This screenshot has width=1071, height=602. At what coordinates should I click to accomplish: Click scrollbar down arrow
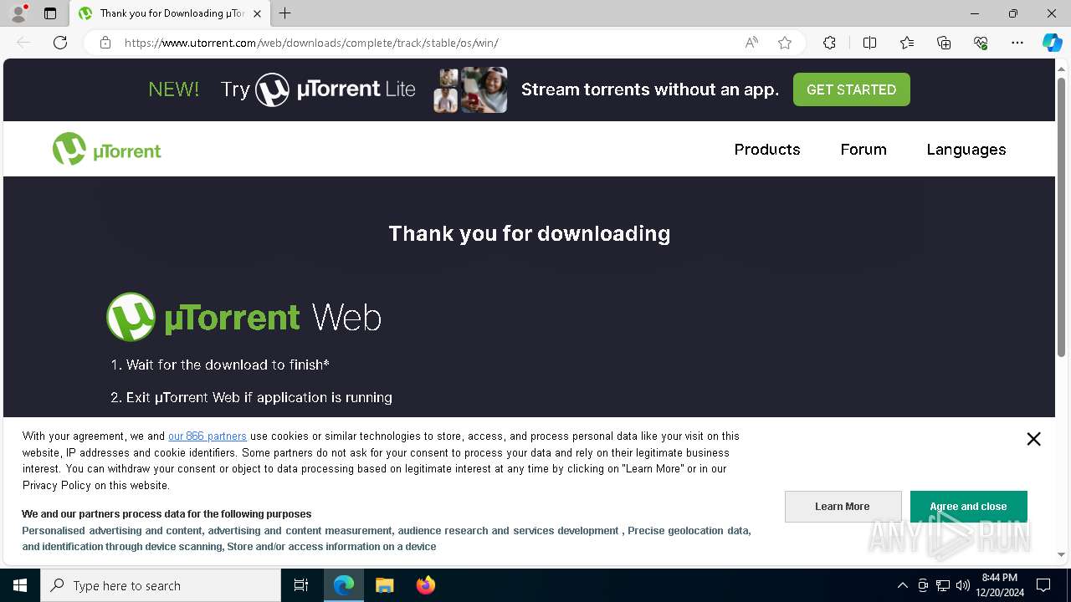pyautogui.click(x=1062, y=554)
